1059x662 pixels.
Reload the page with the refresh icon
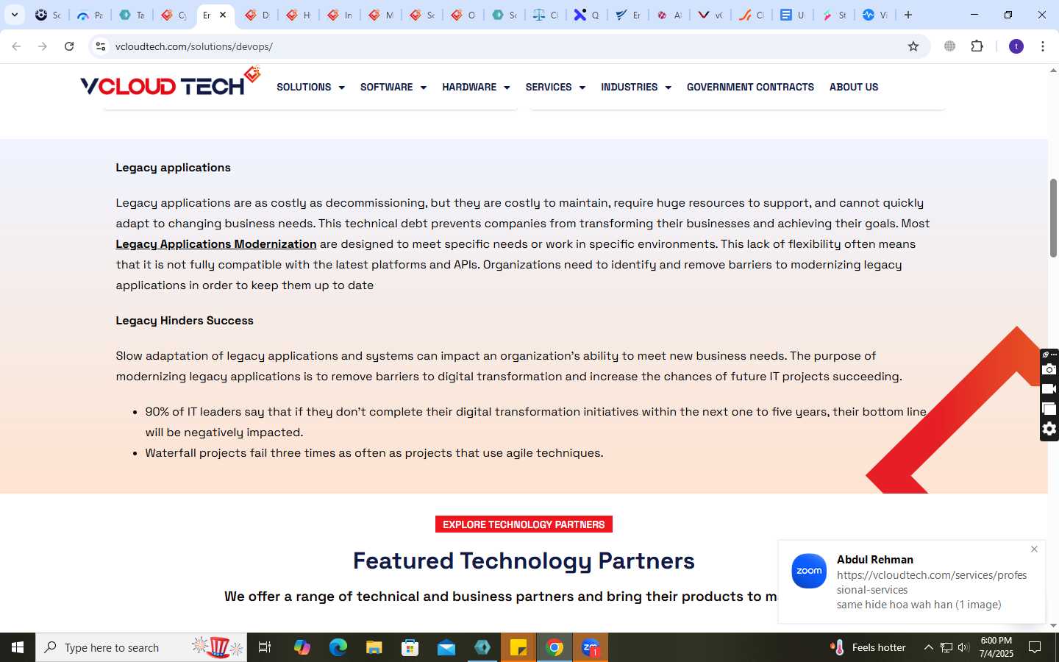click(x=69, y=46)
